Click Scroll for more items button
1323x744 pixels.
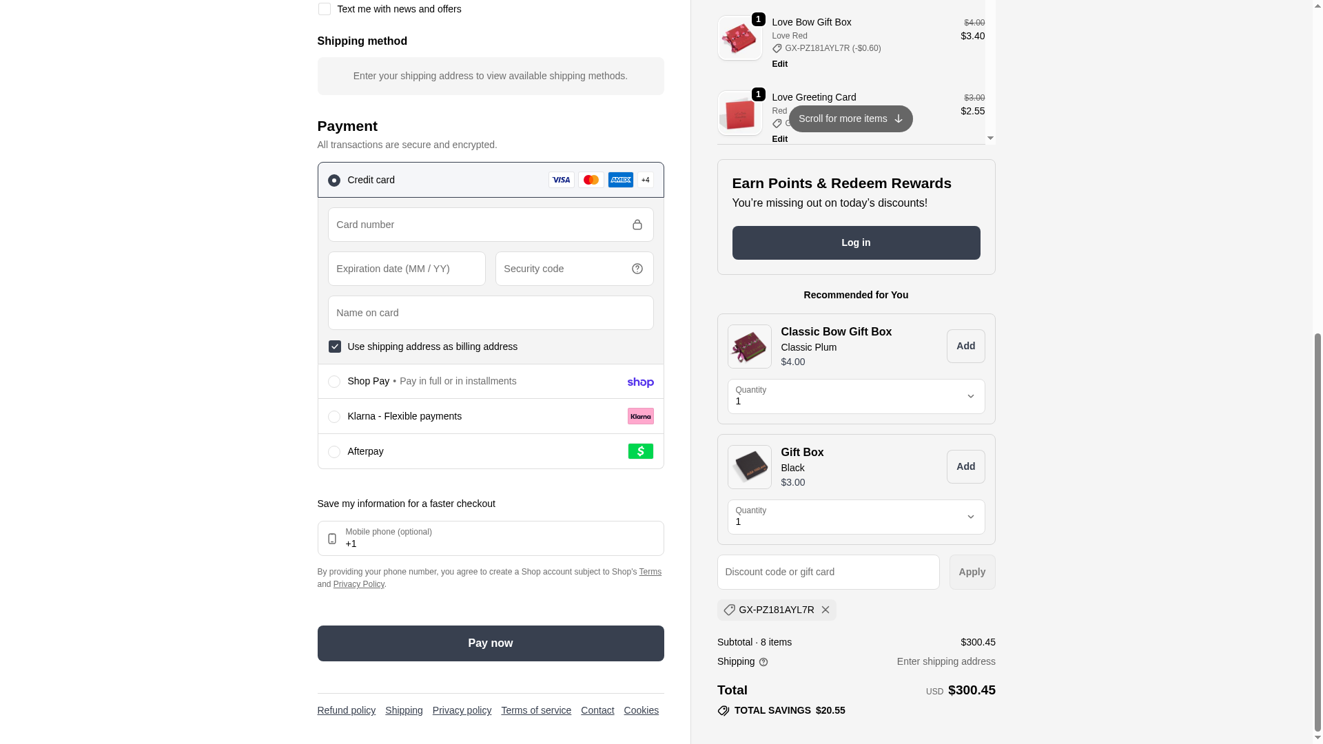(x=850, y=118)
